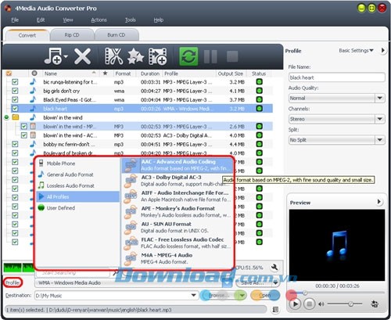Image resolution: width=391 pixels, height=320 pixels.
Task: Start conversion with green Convert icon
Action: 188,56
